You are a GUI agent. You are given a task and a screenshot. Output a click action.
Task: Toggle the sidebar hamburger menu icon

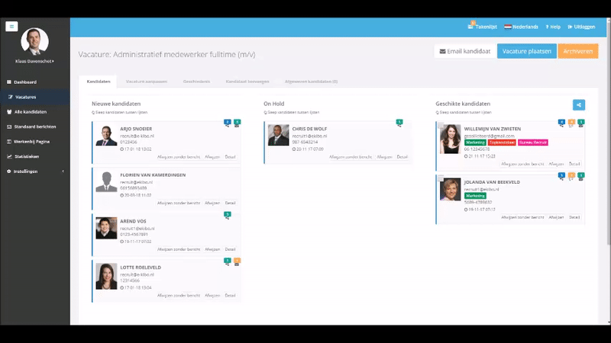(x=11, y=27)
